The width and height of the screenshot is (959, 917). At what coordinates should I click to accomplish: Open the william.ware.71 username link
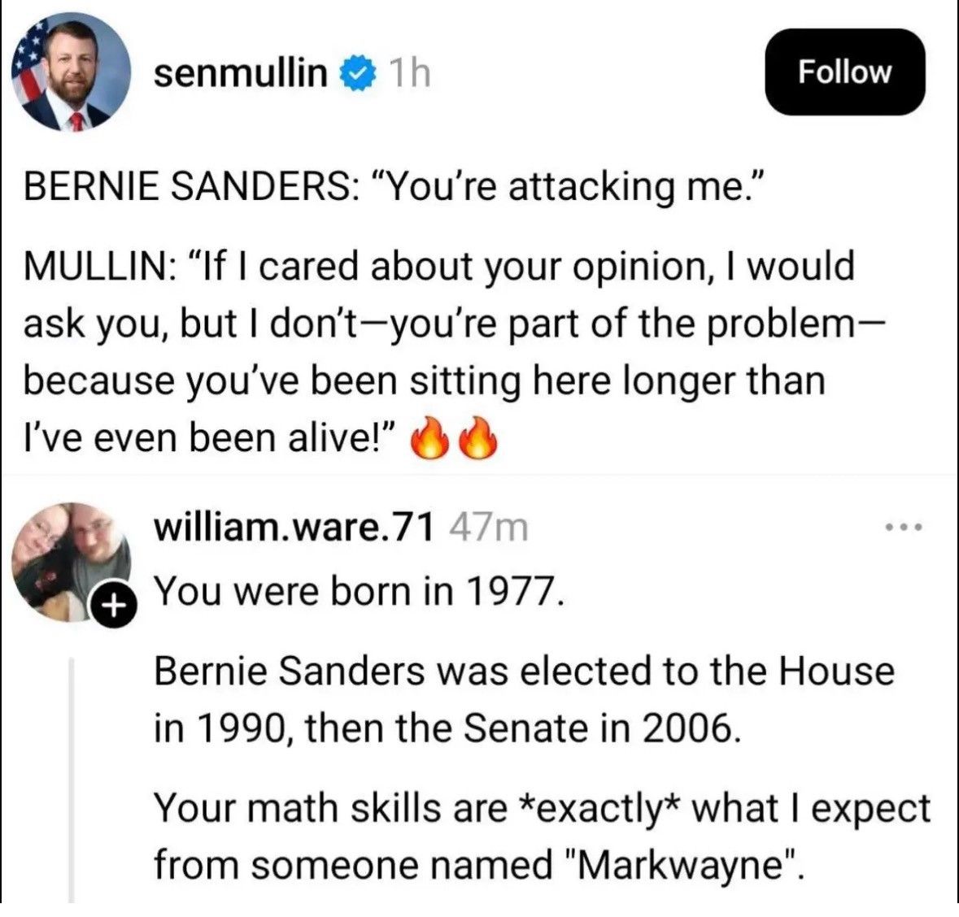pos(294,527)
